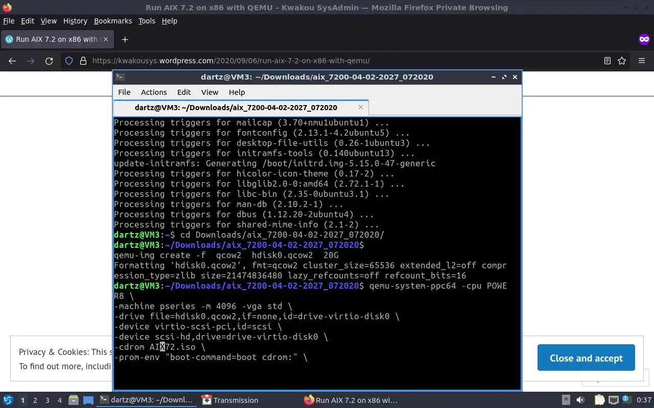Switch to workspace 1
654x408 pixels.
[x=22, y=400]
